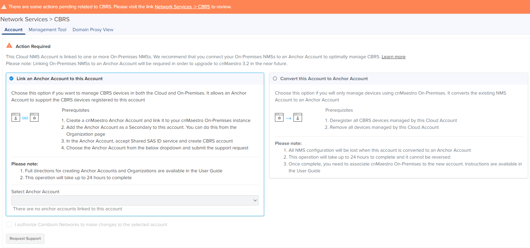The width and height of the screenshot is (530, 248).
Task: Click the warning icon in the orange banner
Action: coord(4,7)
